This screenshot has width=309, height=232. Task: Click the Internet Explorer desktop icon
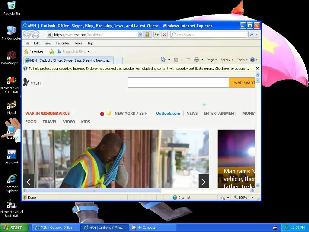coord(11,183)
